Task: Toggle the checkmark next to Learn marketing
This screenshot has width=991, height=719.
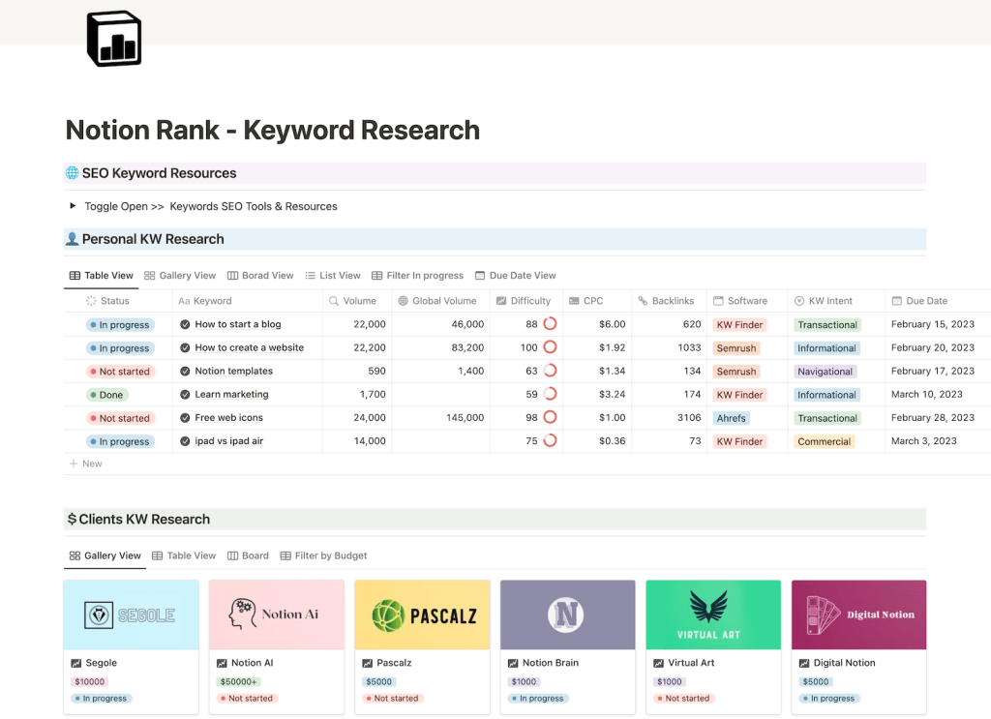Action: 186,395
